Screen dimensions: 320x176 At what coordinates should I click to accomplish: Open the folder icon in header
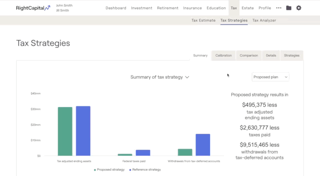click(x=289, y=8)
